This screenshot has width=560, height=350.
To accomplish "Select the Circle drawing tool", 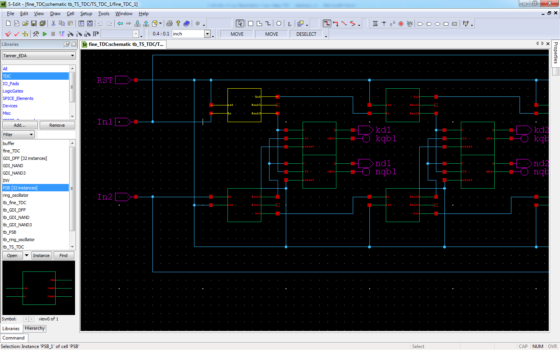I will 279,24.
